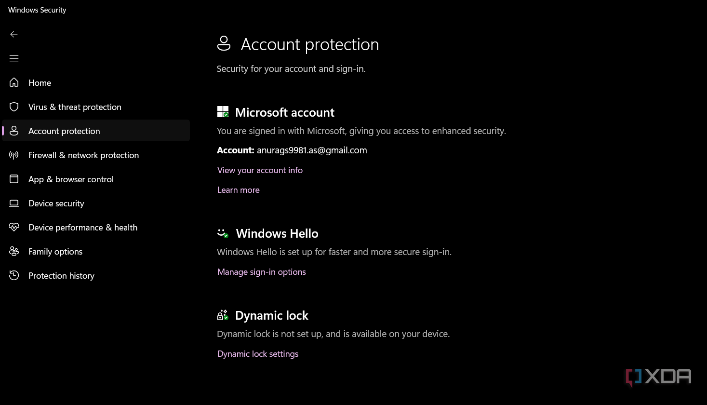Open Dynamic lock settings link
The height and width of the screenshot is (405, 707).
pos(258,354)
